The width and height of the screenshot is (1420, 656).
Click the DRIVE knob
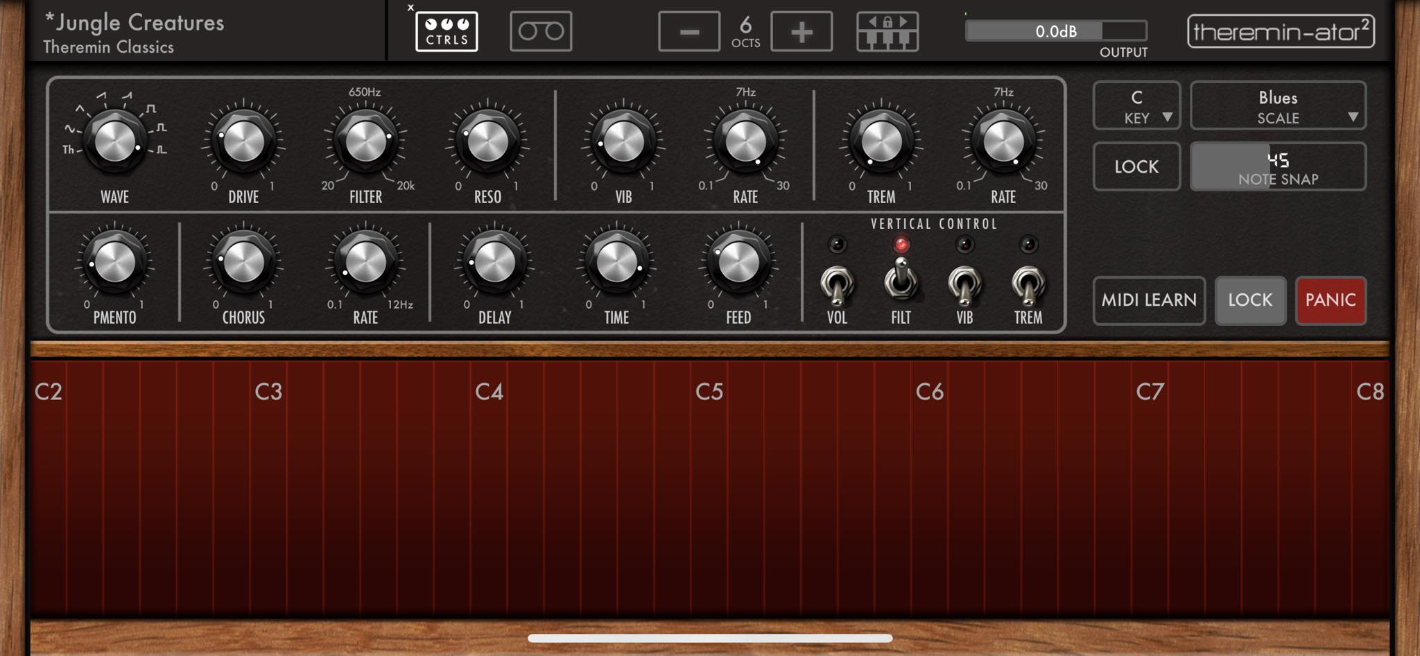(243, 141)
